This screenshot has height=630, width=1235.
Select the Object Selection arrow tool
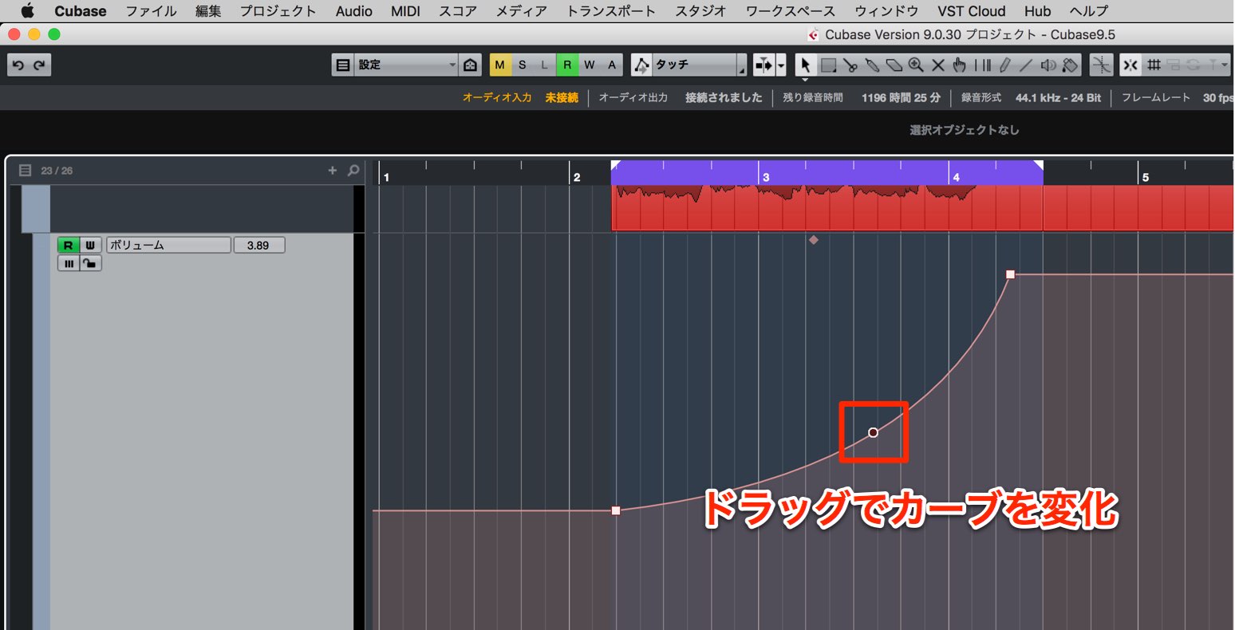tap(805, 65)
